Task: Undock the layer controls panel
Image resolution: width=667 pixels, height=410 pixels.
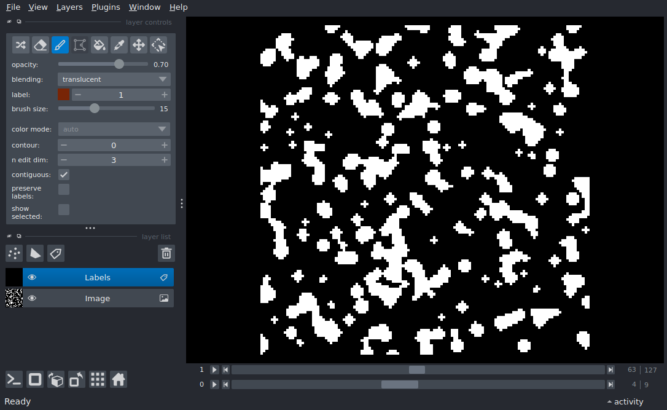Action: 18,22
